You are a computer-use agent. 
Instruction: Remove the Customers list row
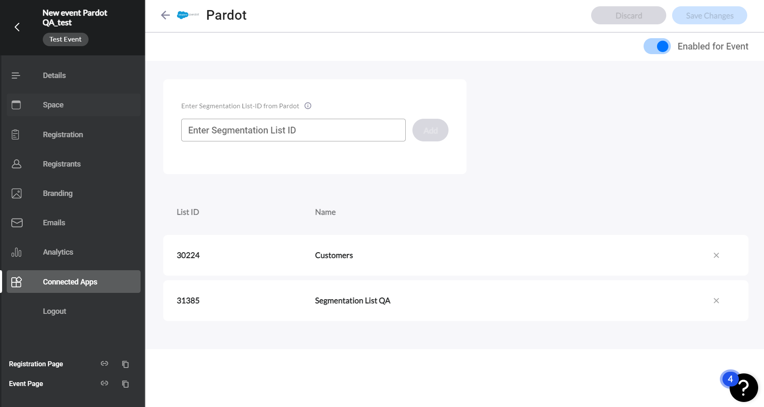716,256
